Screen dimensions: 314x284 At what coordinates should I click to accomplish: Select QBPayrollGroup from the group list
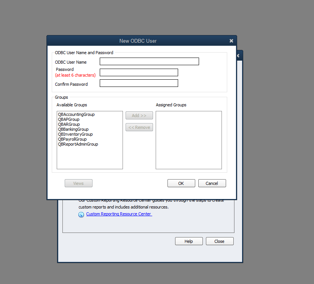[72, 139]
